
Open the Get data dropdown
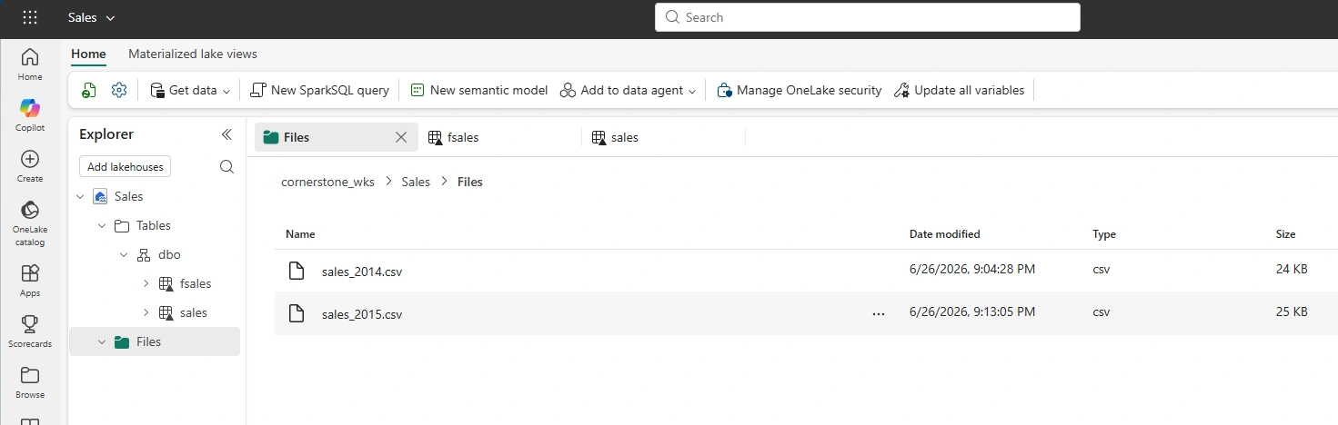click(x=190, y=90)
